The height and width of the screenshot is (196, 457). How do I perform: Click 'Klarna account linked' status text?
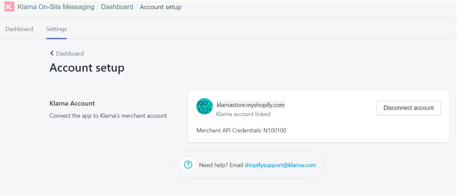pyautogui.click(x=243, y=114)
